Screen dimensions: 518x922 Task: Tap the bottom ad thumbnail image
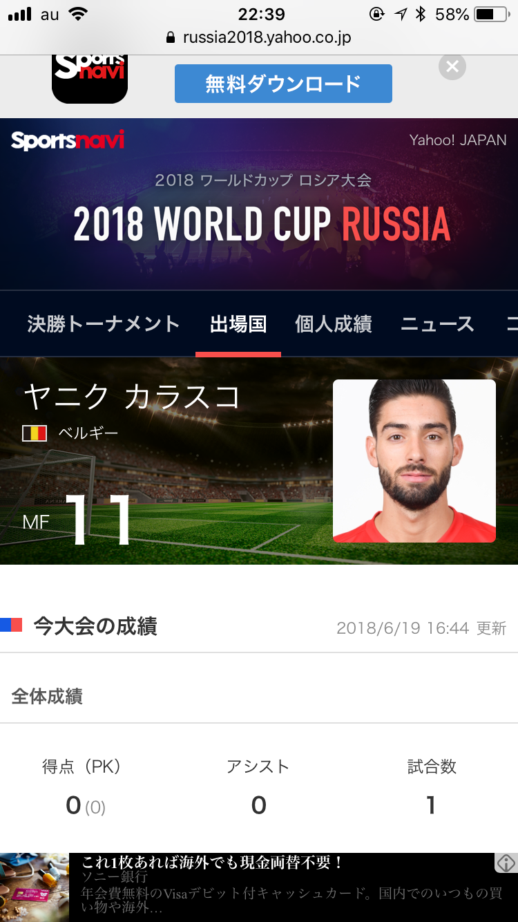pyautogui.click(x=35, y=887)
